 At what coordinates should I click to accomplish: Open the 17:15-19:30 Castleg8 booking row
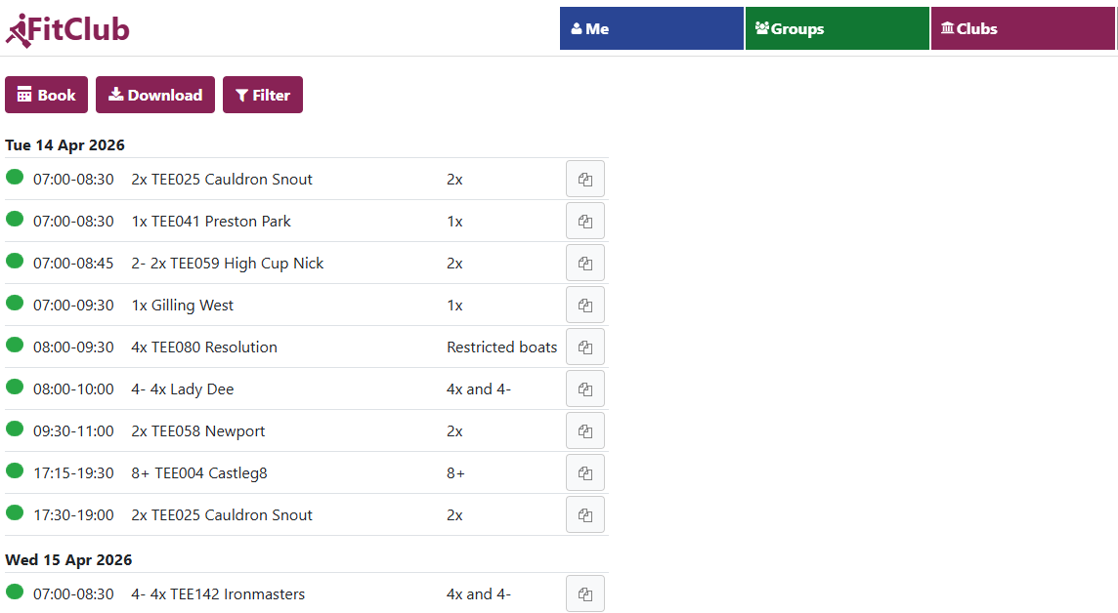(x=198, y=473)
